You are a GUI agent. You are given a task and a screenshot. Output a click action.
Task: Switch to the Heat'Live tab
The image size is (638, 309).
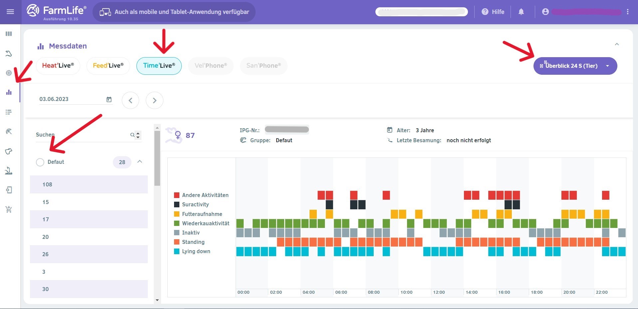click(x=58, y=66)
